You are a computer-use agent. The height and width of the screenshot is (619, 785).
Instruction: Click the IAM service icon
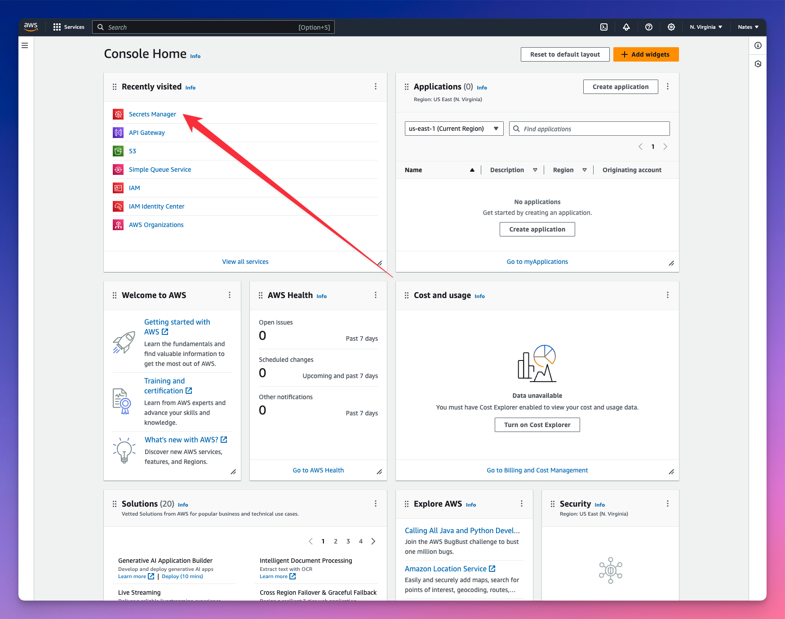[118, 188]
